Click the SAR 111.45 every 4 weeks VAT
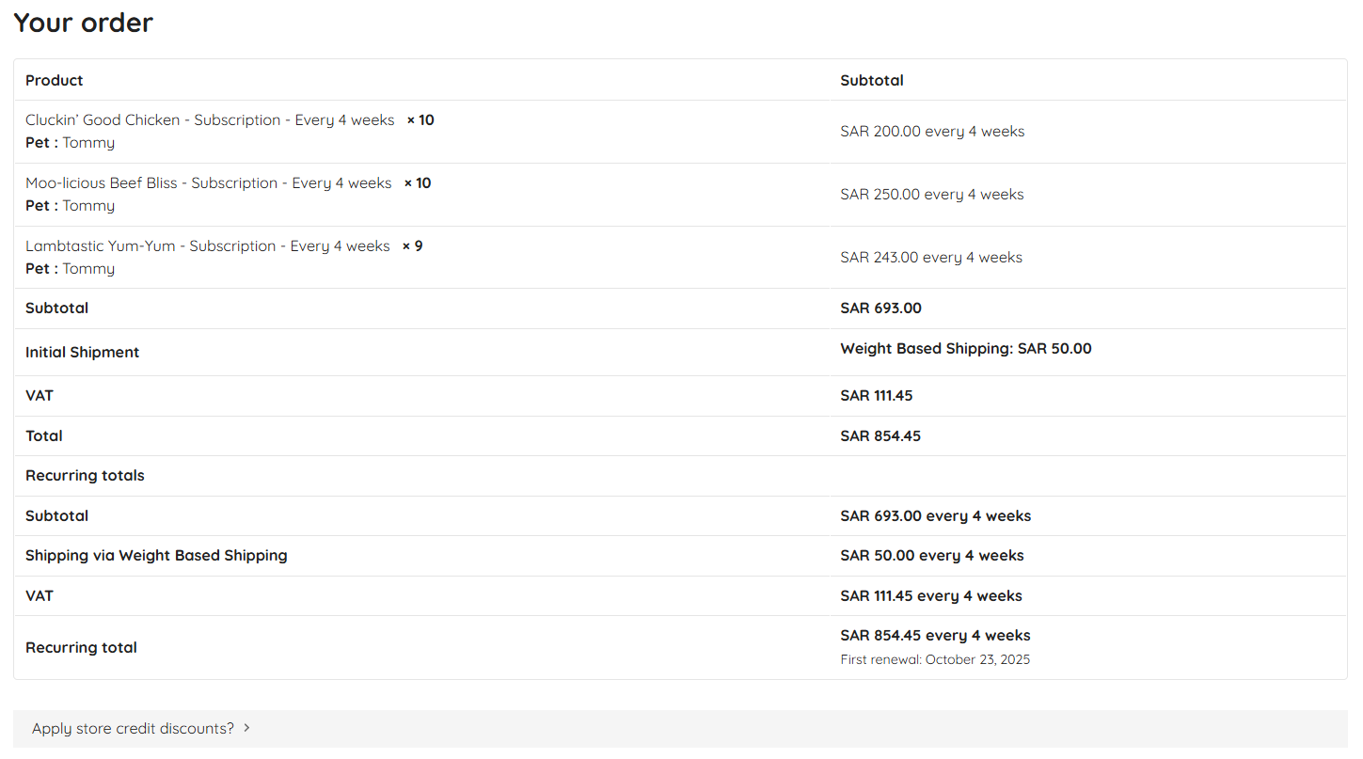The width and height of the screenshot is (1363, 759). click(x=930, y=596)
